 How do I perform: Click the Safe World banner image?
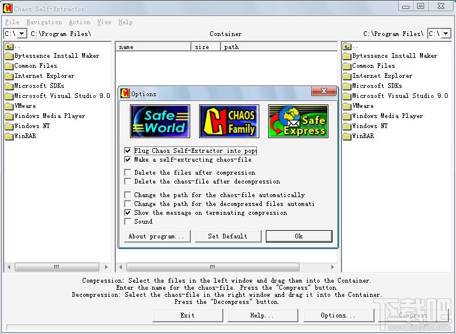click(160, 121)
